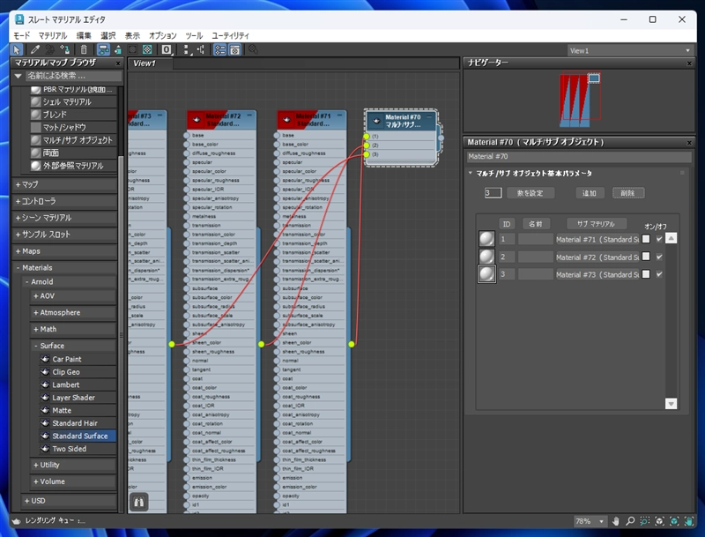Collapse Material #70 multi/sub node
The width and height of the screenshot is (705, 537).
(x=429, y=117)
